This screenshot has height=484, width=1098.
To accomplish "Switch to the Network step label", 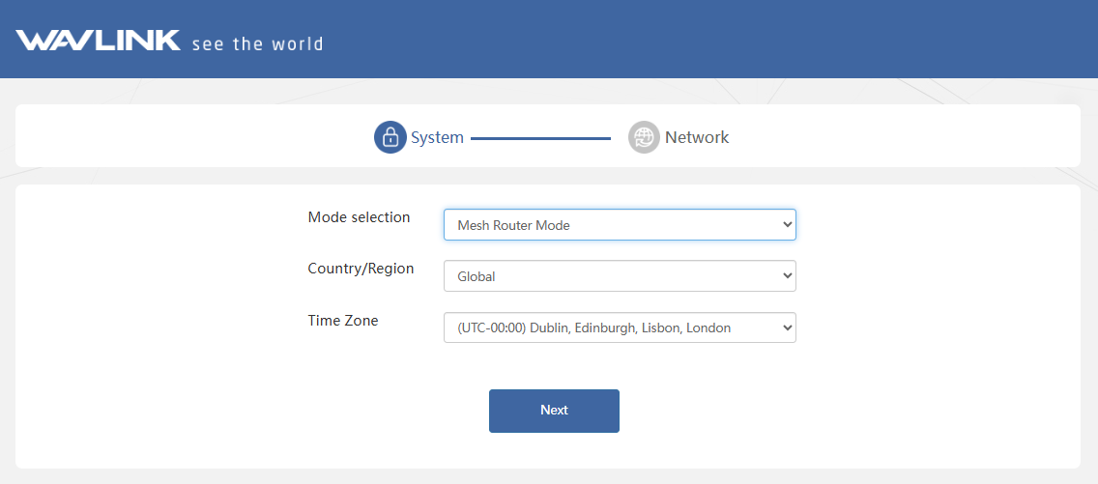I will tap(697, 137).
